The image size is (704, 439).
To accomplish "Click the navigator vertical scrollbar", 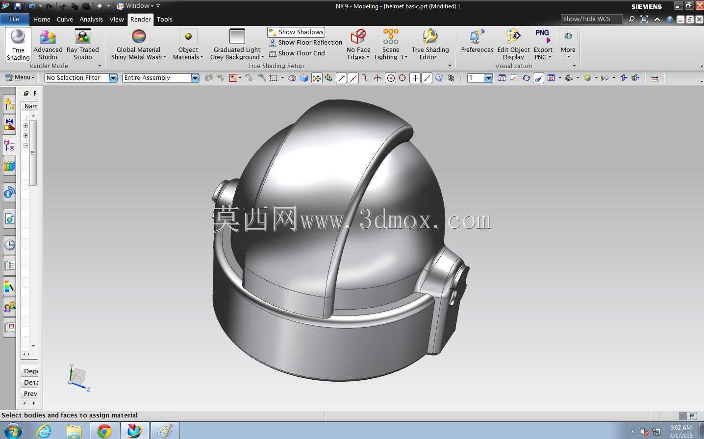I will [x=33, y=152].
